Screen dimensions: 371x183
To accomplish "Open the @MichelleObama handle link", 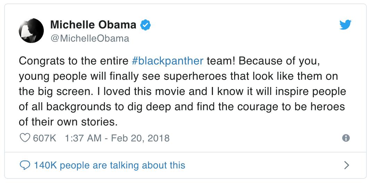I will click(x=90, y=38).
